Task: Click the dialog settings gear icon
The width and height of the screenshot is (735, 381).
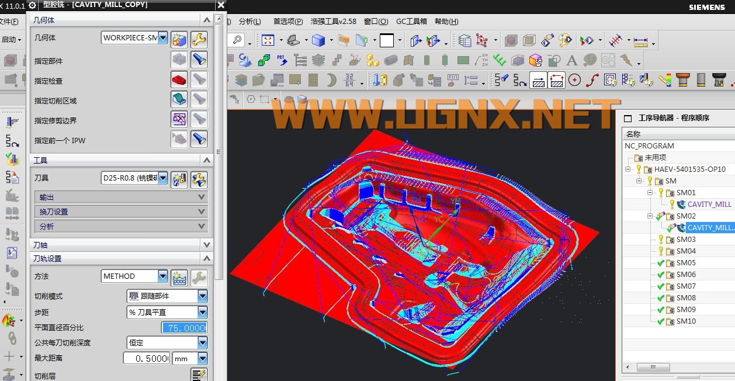Action: click(x=32, y=5)
